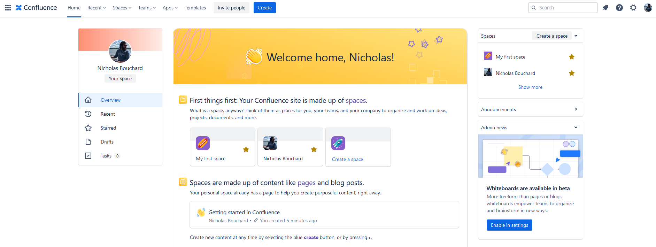The image size is (656, 247).
Task: Click Nicholas Bouchard avatar in Spaces panel
Action: (488, 72)
